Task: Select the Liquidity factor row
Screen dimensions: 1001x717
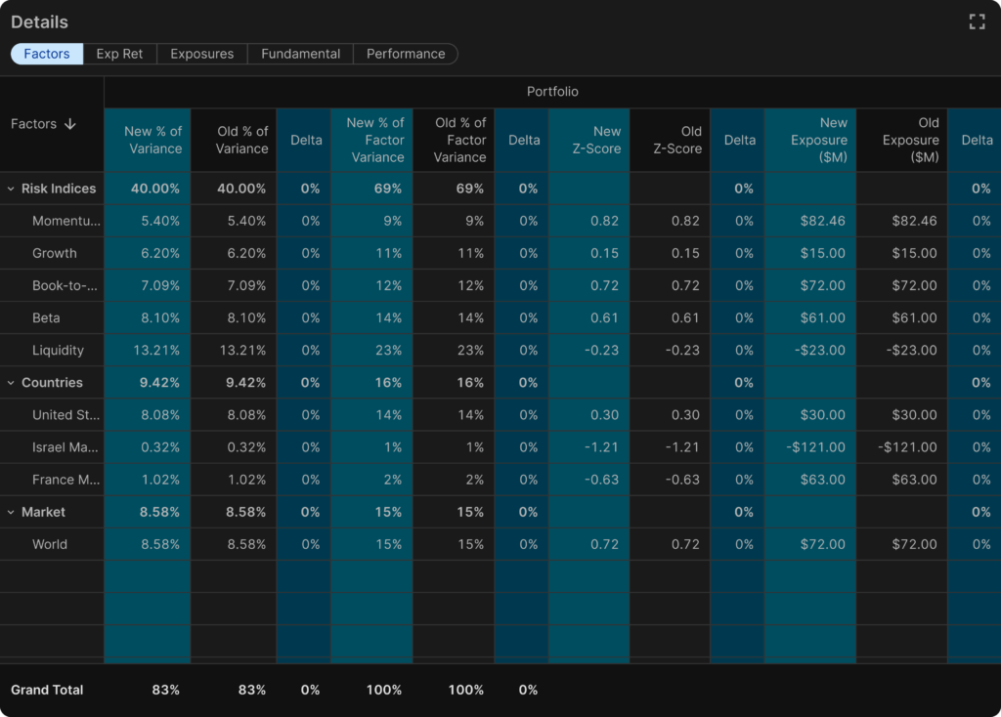Action: (x=58, y=350)
